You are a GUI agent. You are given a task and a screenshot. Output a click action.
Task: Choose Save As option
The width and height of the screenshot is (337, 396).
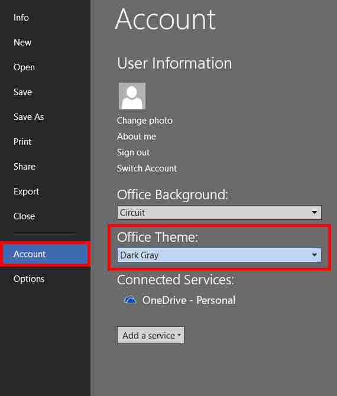point(29,116)
